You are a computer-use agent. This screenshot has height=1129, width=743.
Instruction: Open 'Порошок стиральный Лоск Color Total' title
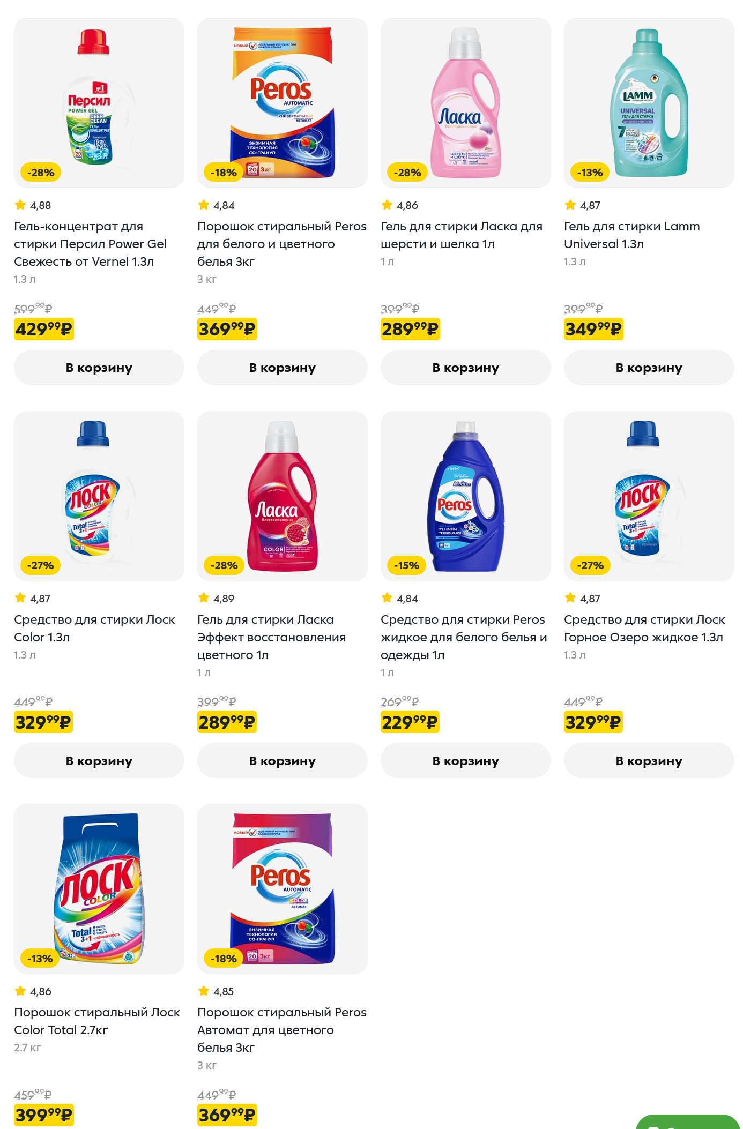point(96,1021)
